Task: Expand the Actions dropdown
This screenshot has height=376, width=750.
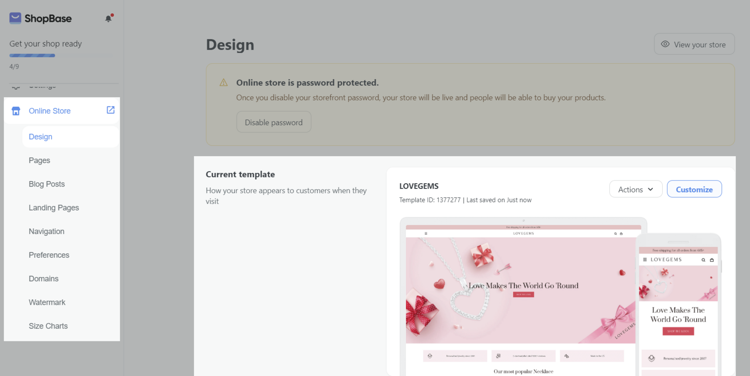Action: point(636,189)
